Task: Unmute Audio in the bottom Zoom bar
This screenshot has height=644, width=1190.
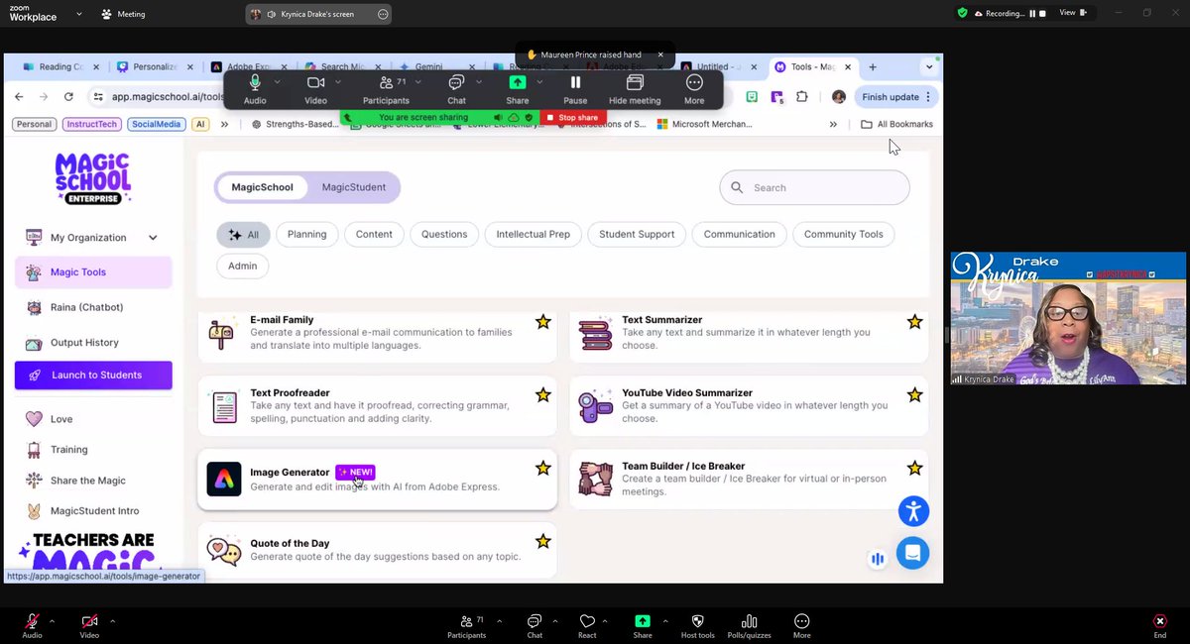Action: (32, 626)
